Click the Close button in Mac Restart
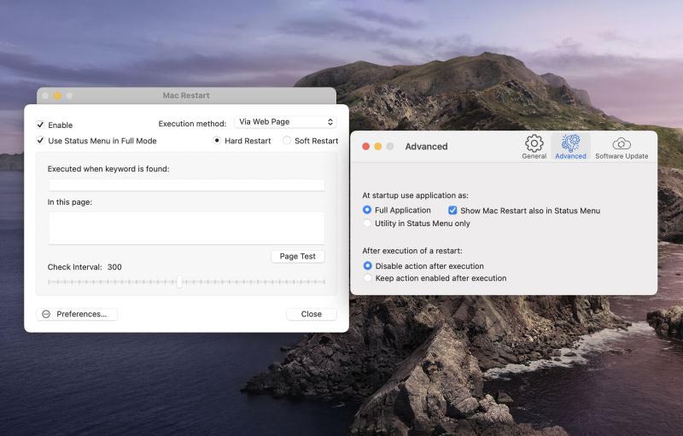This screenshot has height=436, width=683. click(x=311, y=314)
